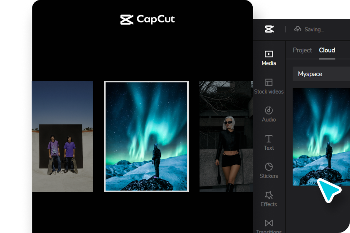Open the Transitions panel
This screenshot has height=233, width=350.
pos(269,223)
